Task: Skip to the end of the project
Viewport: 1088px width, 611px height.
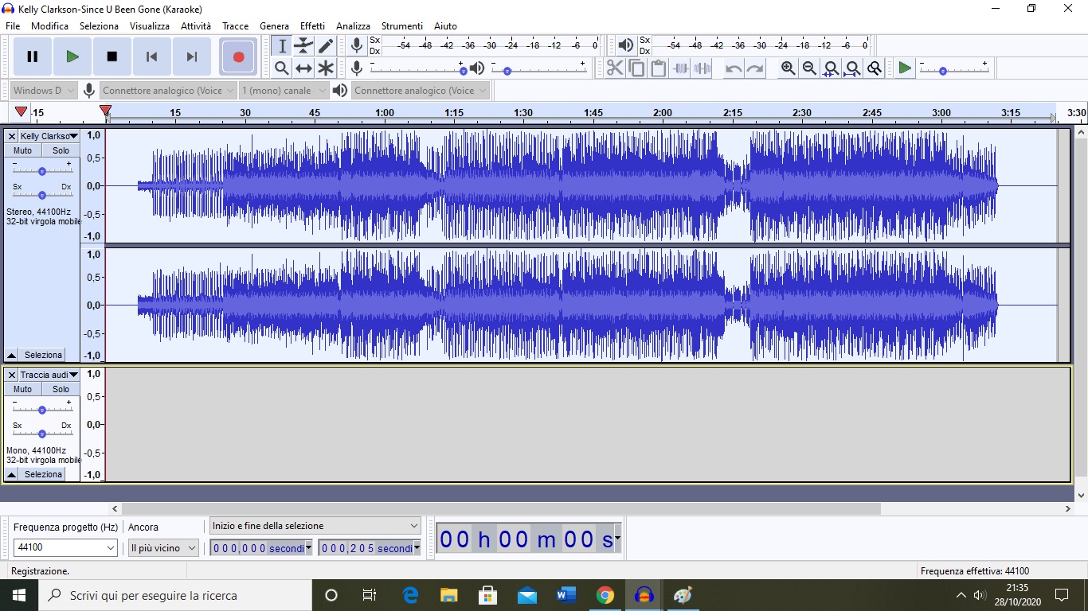Action: click(192, 56)
